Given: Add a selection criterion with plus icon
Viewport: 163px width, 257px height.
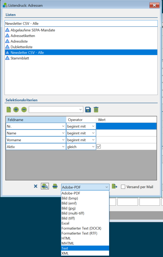Looking at the screenshot, I should 16,109.
